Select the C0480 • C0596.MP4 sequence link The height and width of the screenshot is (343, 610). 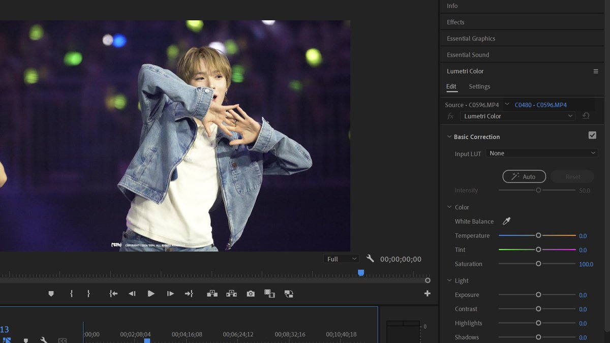(541, 105)
